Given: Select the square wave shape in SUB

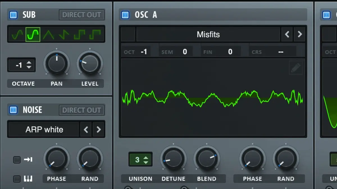Looking at the screenshot, I should (x=79, y=34).
